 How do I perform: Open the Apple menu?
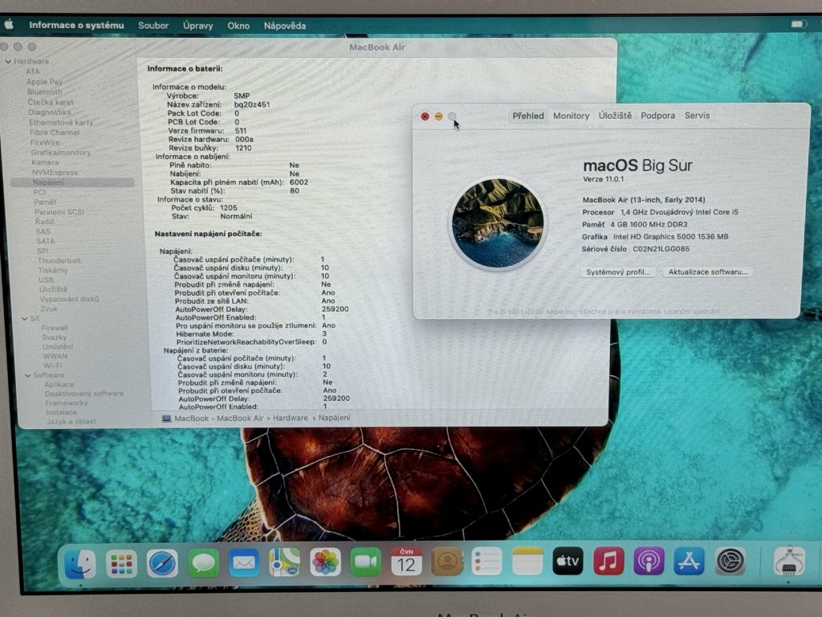9,24
